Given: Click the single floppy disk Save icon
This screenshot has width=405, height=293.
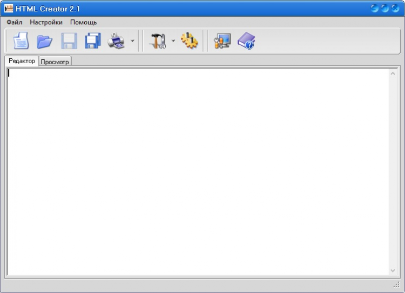Looking at the screenshot, I should coord(69,41).
